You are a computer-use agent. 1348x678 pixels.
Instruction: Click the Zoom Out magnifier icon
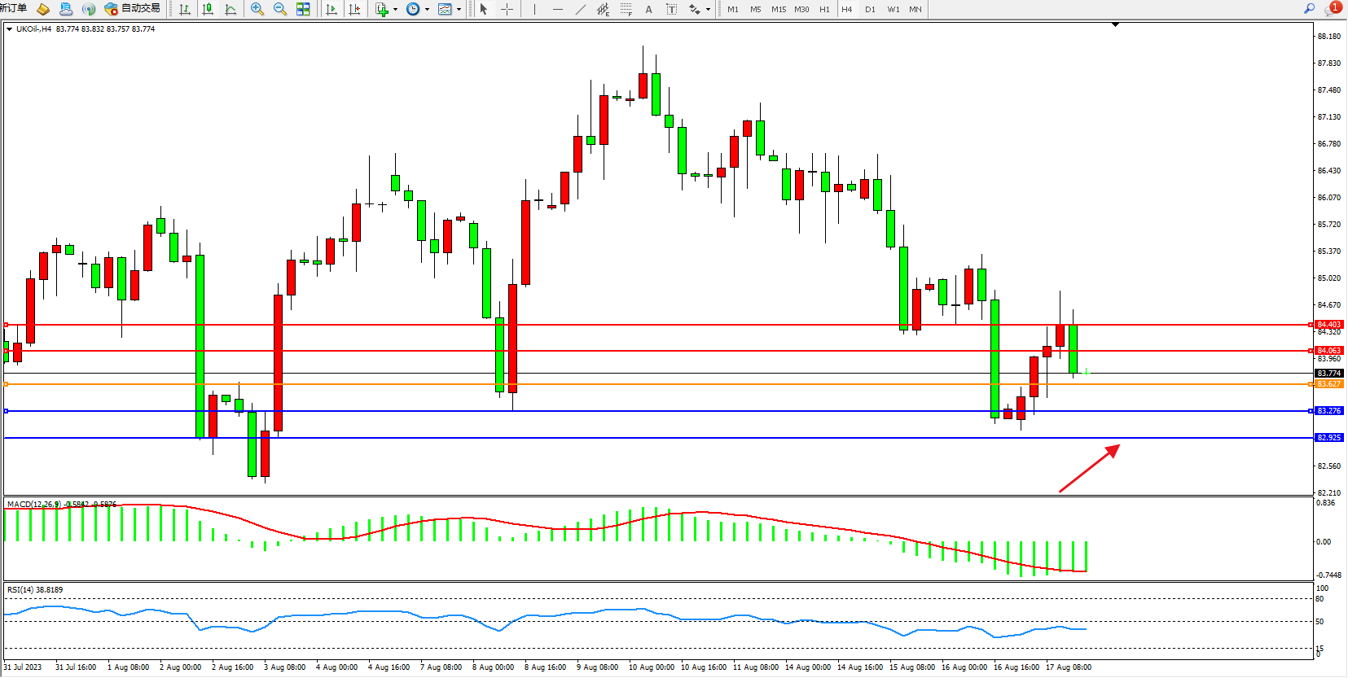[x=280, y=9]
